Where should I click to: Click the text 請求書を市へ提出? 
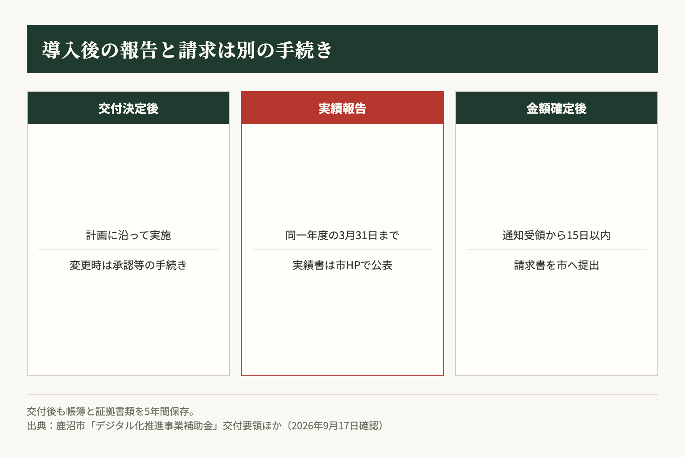(x=557, y=265)
